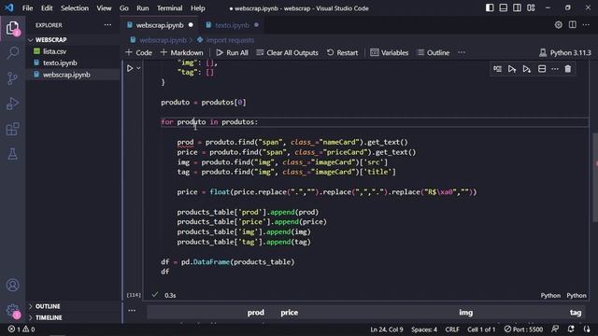Open the Search view in activity bar

[12, 53]
